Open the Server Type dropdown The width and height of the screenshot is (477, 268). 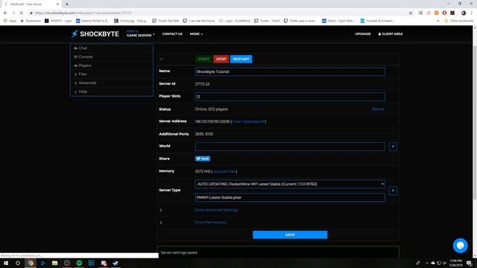coord(290,184)
